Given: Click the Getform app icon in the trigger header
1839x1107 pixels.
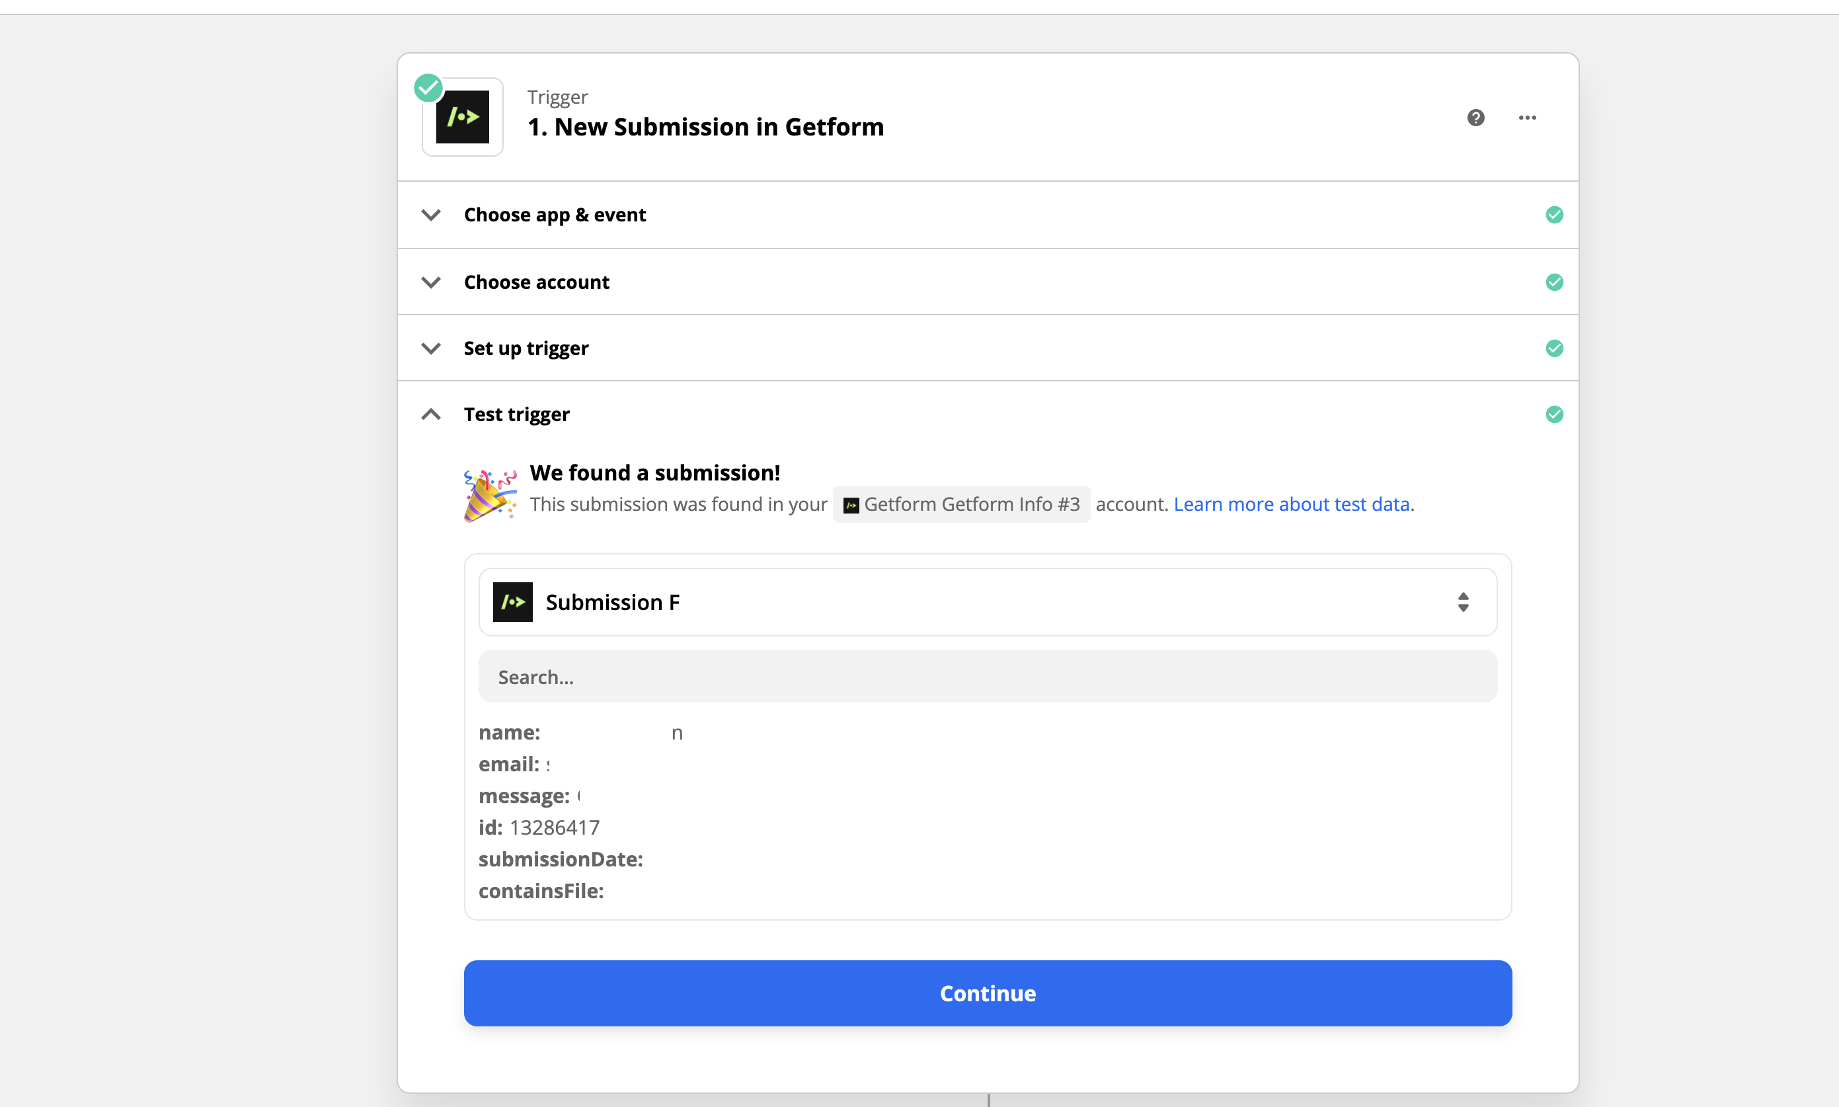Looking at the screenshot, I should click(x=463, y=117).
